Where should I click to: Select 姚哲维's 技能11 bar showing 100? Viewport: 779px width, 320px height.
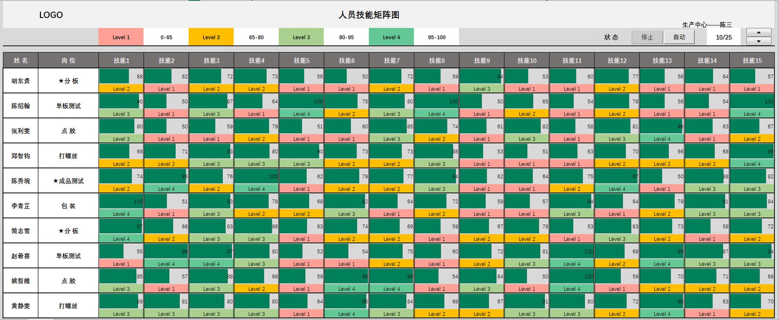click(x=572, y=277)
